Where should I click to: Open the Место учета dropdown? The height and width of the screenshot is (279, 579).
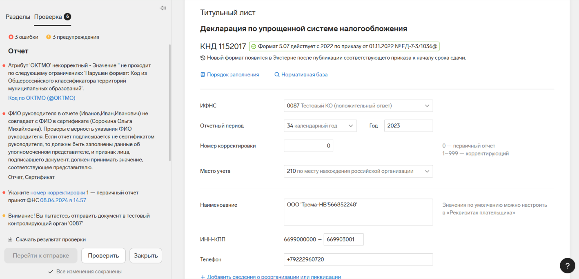click(x=358, y=171)
